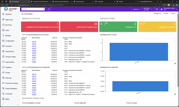179x107 pixels.
Task: Click the Search input field
Action: [x=32, y=9]
